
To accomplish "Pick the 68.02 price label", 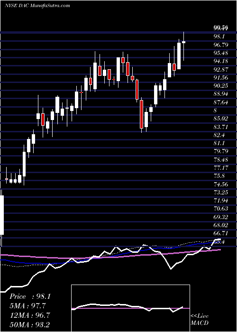I will (221, 225).
